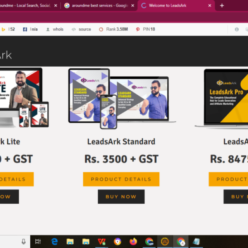Launch Firefox from the taskbar
The height and width of the screenshot is (248, 248).
[x=133, y=241]
